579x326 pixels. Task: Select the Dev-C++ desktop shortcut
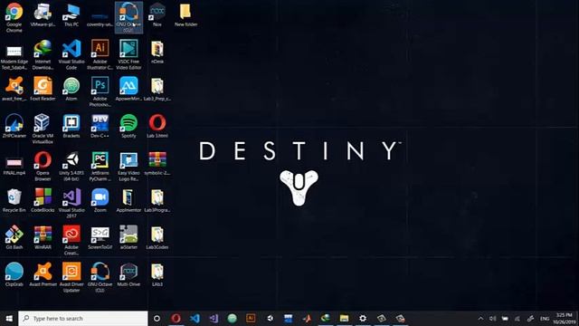click(100, 126)
